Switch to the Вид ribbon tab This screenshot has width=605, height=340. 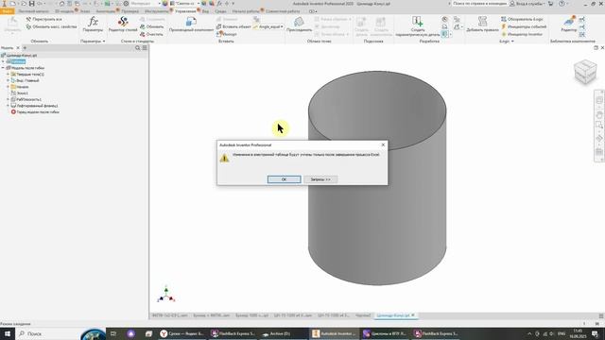[206, 11]
